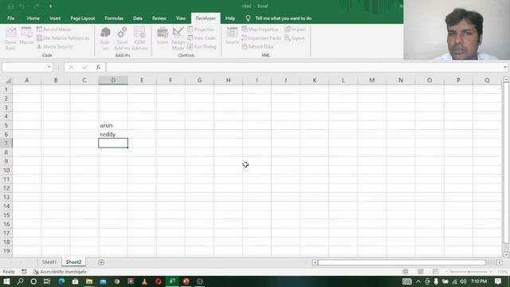The height and width of the screenshot is (287, 510).
Task: Click XML Export button
Action: 295,38
